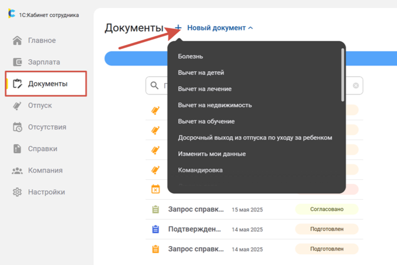Click the calendar-with-cross absence document icon
Viewport: 397px width, 265px height.
(x=155, y=189)
